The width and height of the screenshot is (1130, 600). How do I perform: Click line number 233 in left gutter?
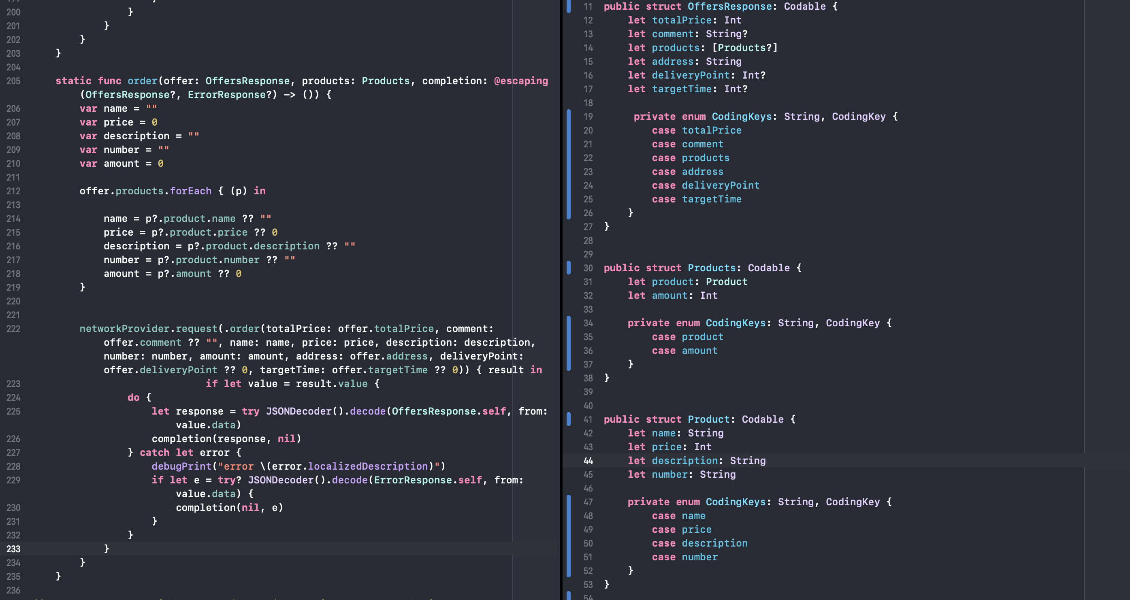click(13, 549)
